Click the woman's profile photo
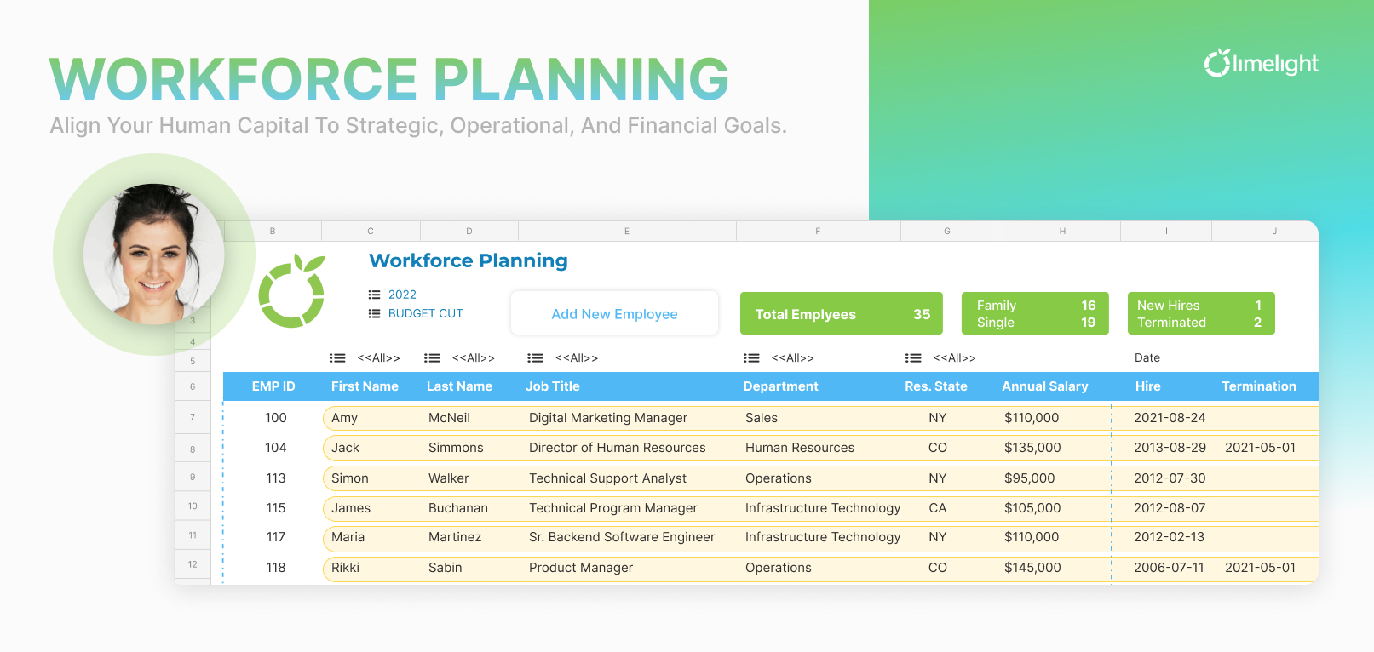 pos(154,254)
